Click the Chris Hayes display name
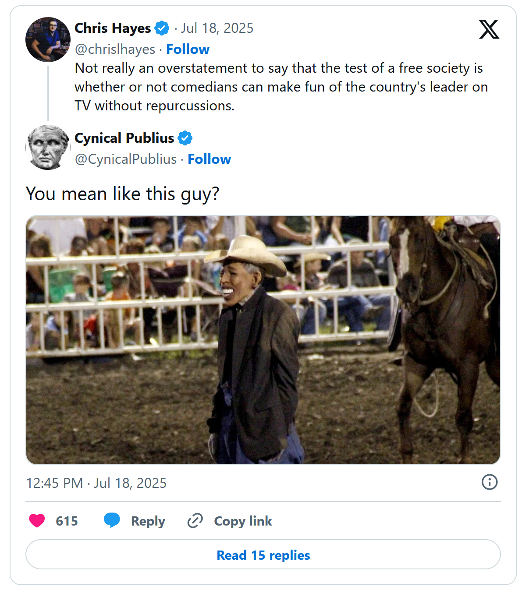The image size is (522, 593). [x=113, y=28]
